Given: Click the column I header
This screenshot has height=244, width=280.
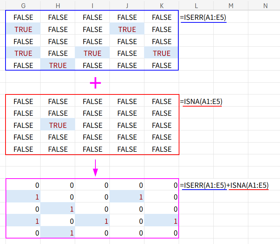Looking at the screenshot, I should tap(92, 6).
